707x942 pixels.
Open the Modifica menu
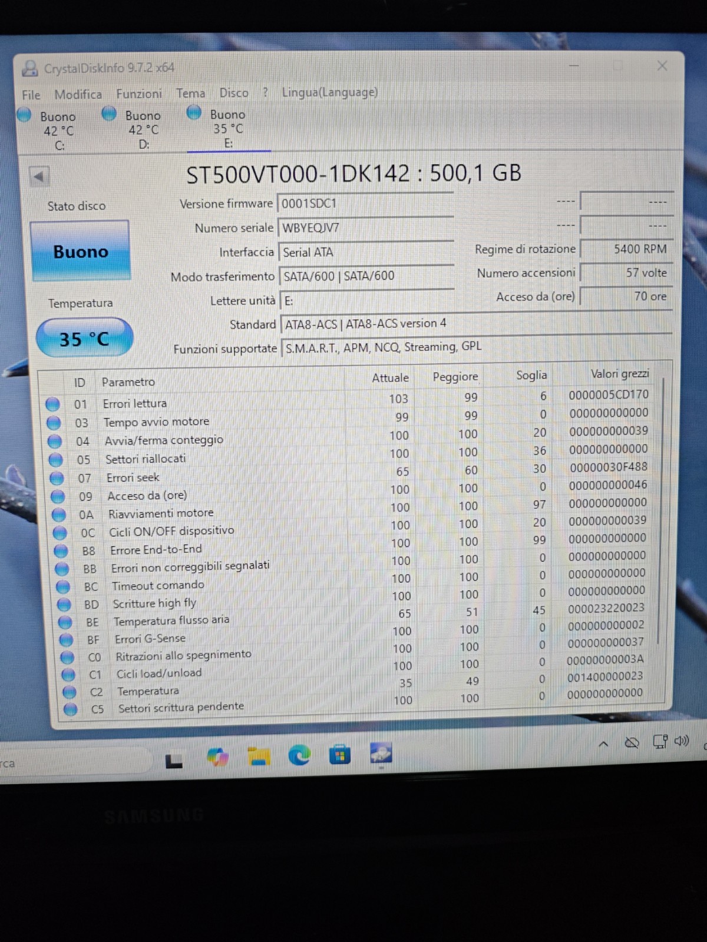pyautogui.click(x=78, y=94)
